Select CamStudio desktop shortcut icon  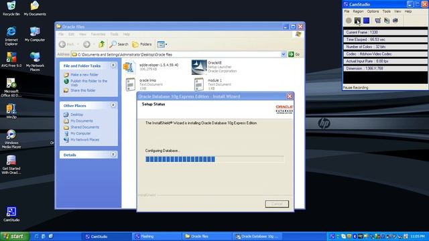coord(11,214)
